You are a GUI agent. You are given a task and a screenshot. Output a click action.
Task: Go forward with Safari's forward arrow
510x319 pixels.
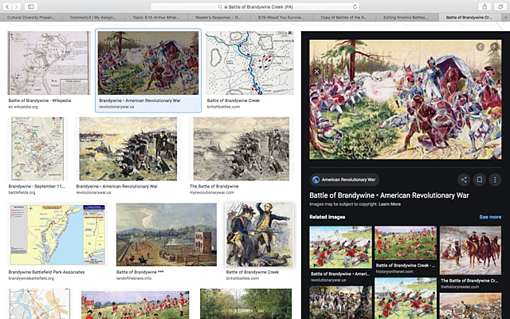(16, 6)
